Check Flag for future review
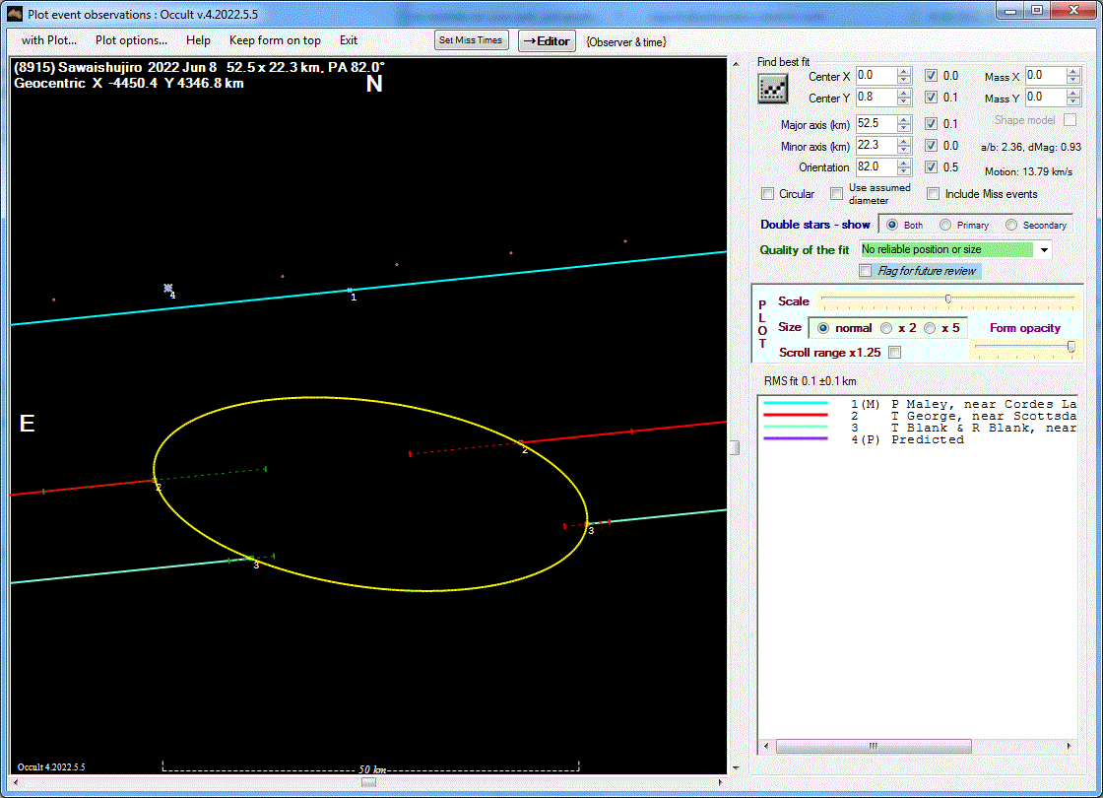The image size is (1103, 798). [x=866, y=271]
